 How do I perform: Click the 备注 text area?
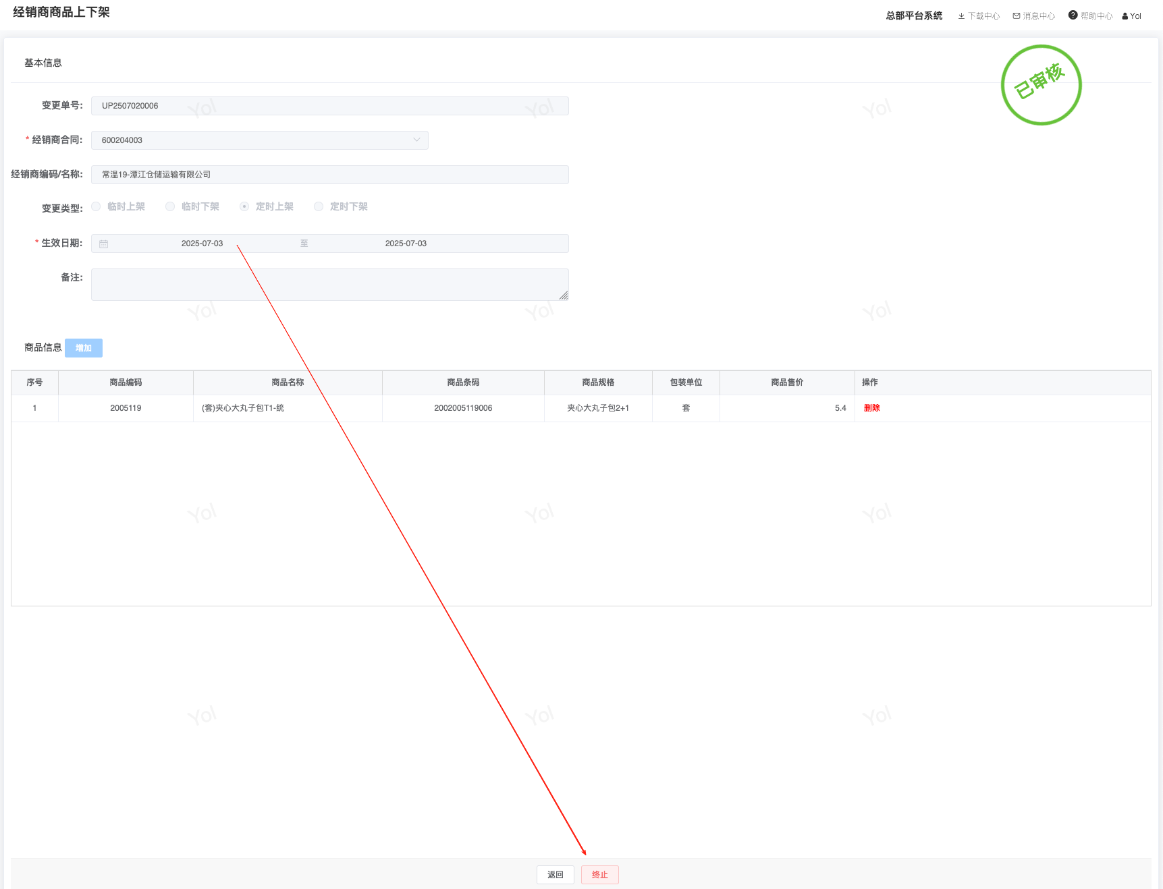click(330, 285)
